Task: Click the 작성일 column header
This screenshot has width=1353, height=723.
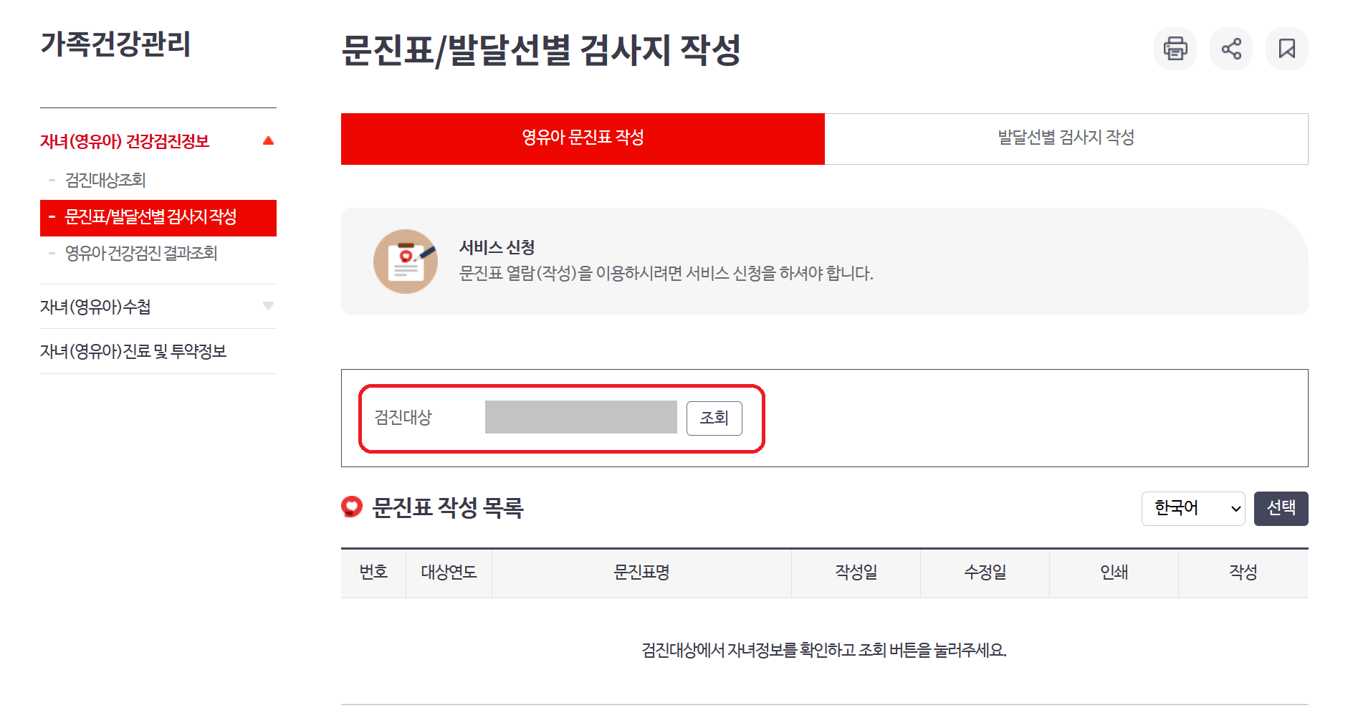Action: pyautogui.click(x=855, y=573)
